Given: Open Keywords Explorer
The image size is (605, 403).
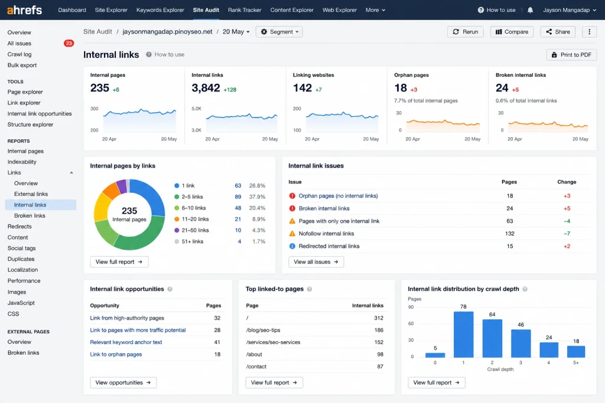Looking at the screenshot, I should [160, 10].
